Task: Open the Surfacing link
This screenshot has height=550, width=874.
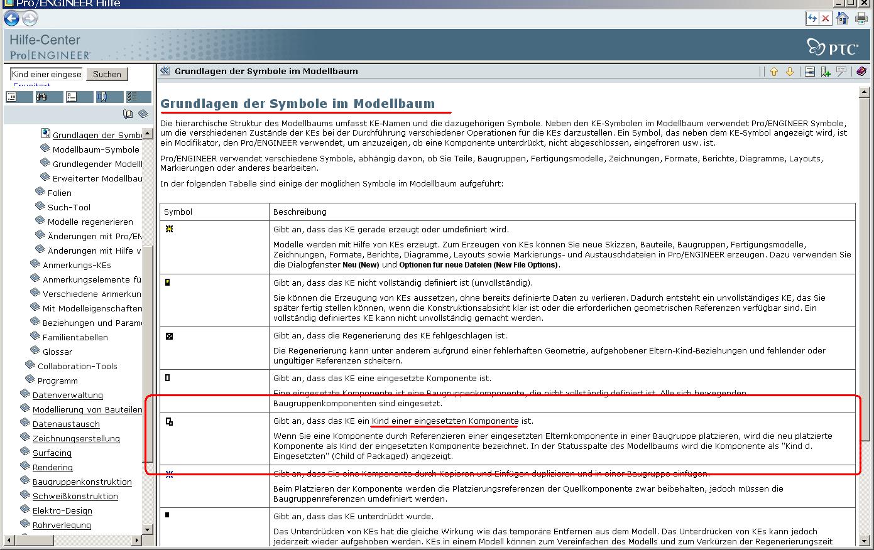Action: tap(52, 453)
